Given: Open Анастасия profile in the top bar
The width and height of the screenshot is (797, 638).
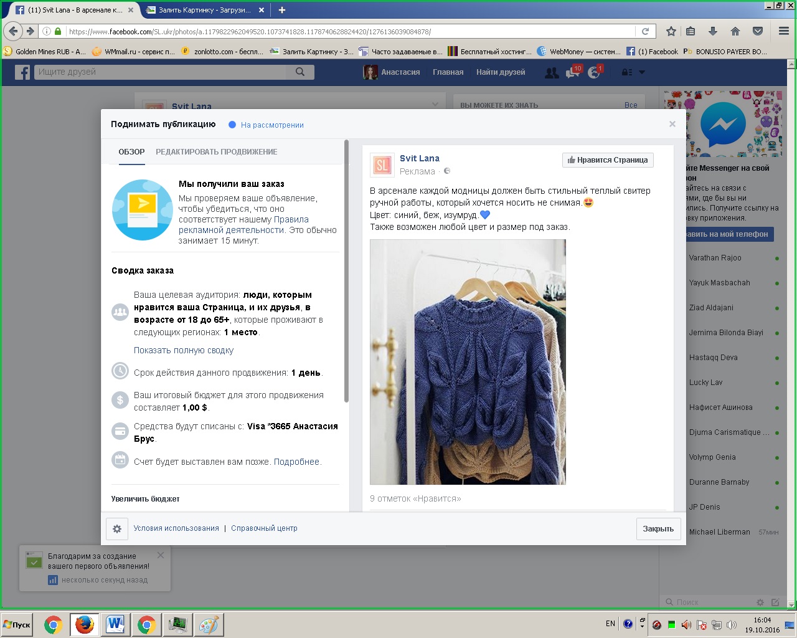Looking at the screenshot, I should point(392,72).
